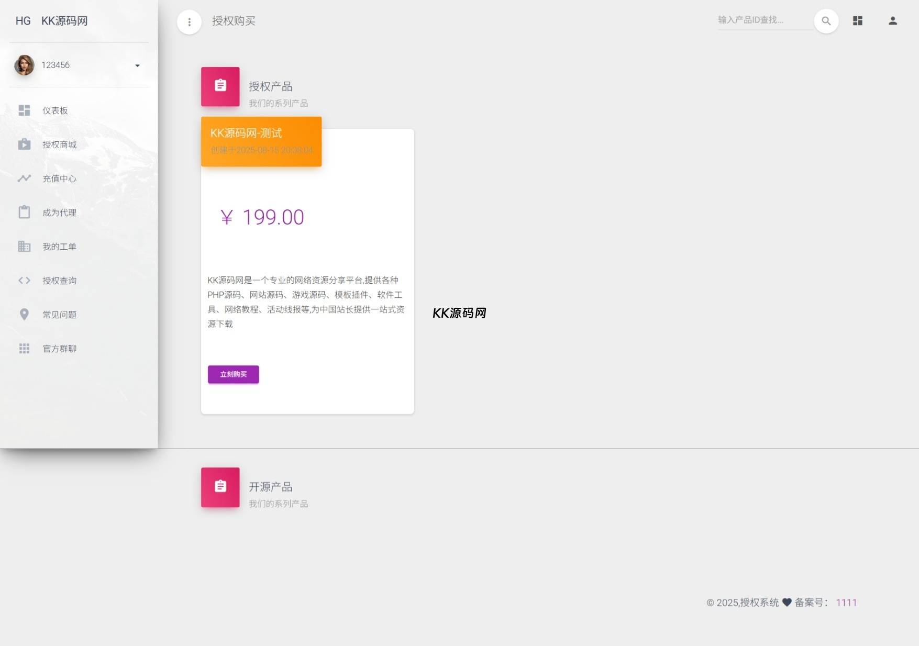Click the KK源码网 brand title in sidebar
919x646 pixels.
[64, 21]
